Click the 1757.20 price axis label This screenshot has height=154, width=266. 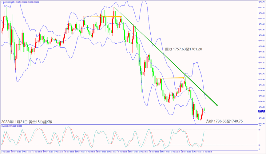click(x=262, y=57)
